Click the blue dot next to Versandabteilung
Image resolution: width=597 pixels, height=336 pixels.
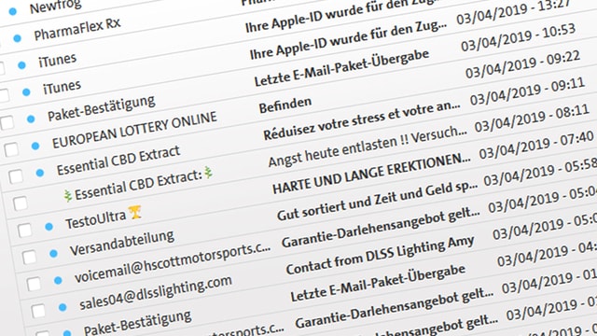tap(54, 254)
